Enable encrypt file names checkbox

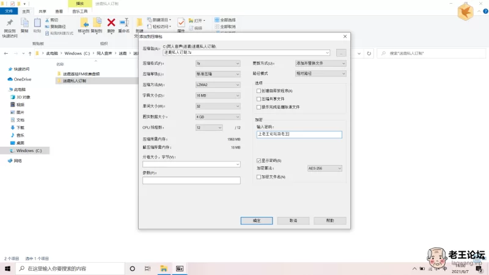259,177
